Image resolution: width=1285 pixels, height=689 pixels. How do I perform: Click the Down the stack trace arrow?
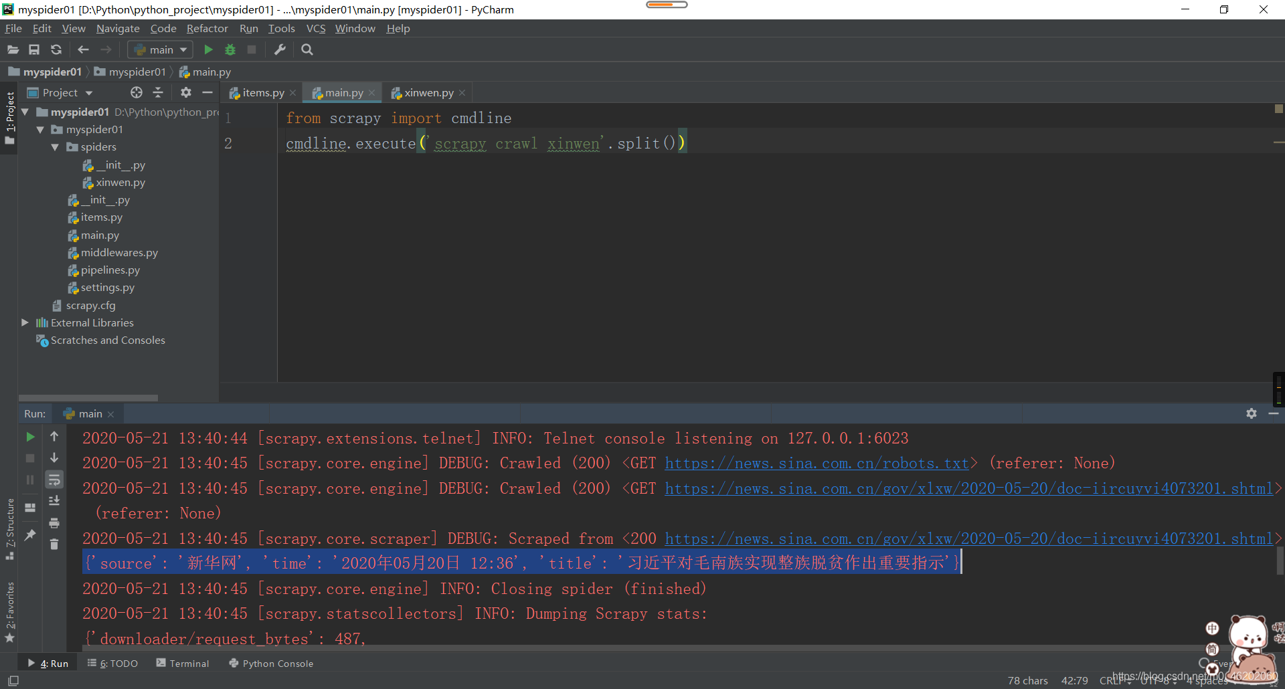54,458
